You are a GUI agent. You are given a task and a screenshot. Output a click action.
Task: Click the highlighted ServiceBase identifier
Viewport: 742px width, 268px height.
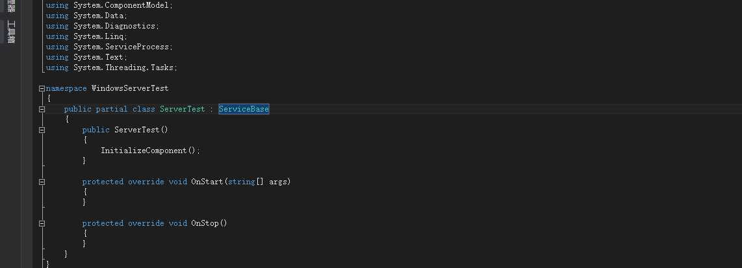(244, 109)
